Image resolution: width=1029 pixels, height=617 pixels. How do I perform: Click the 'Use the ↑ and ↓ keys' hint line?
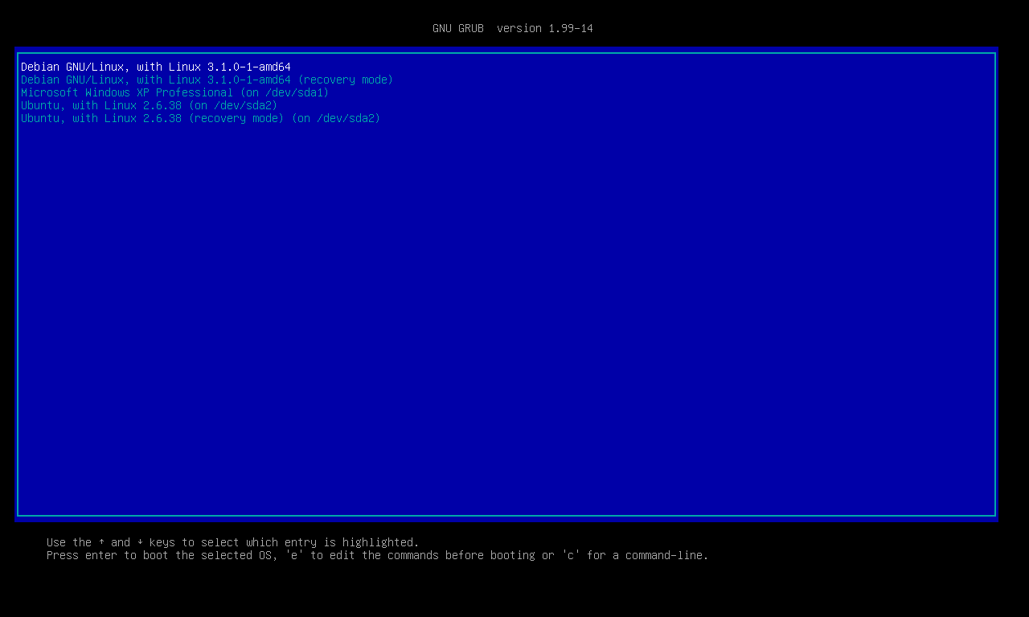click(233, 542)
